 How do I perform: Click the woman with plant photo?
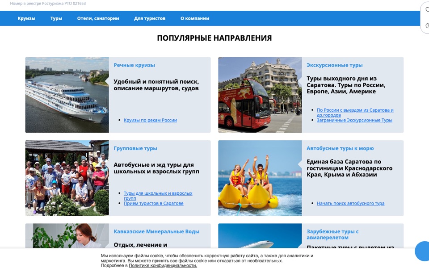[x=67, y=236]
